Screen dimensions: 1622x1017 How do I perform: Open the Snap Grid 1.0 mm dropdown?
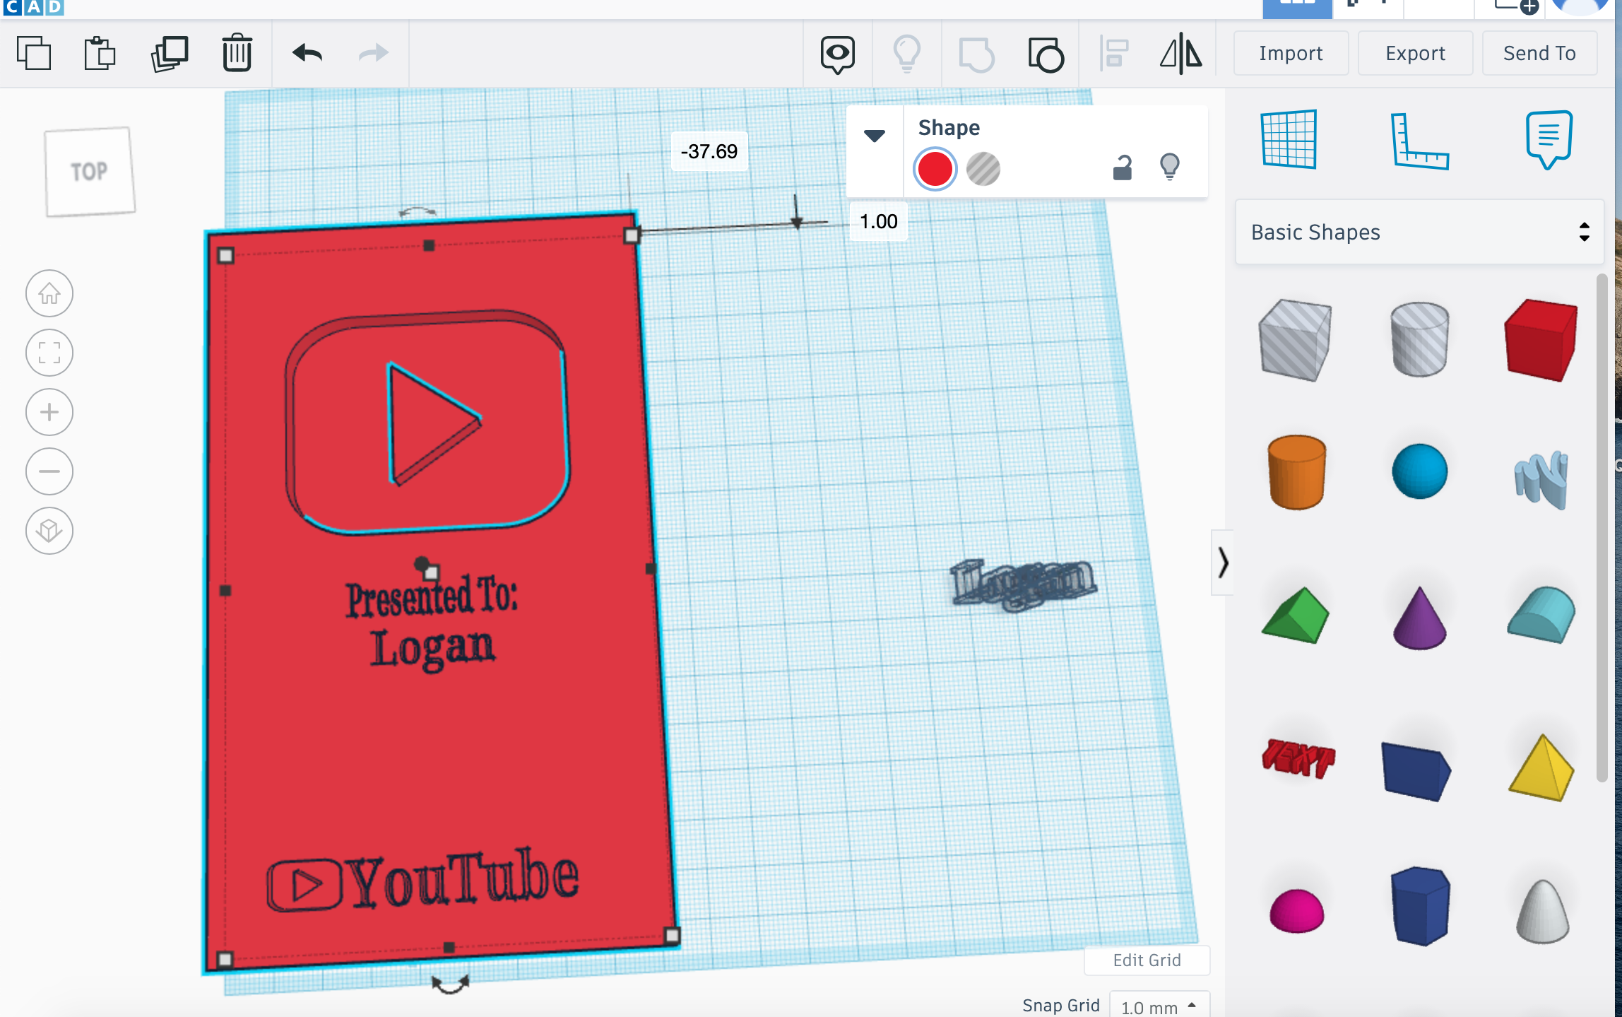pos(1159,1006)
